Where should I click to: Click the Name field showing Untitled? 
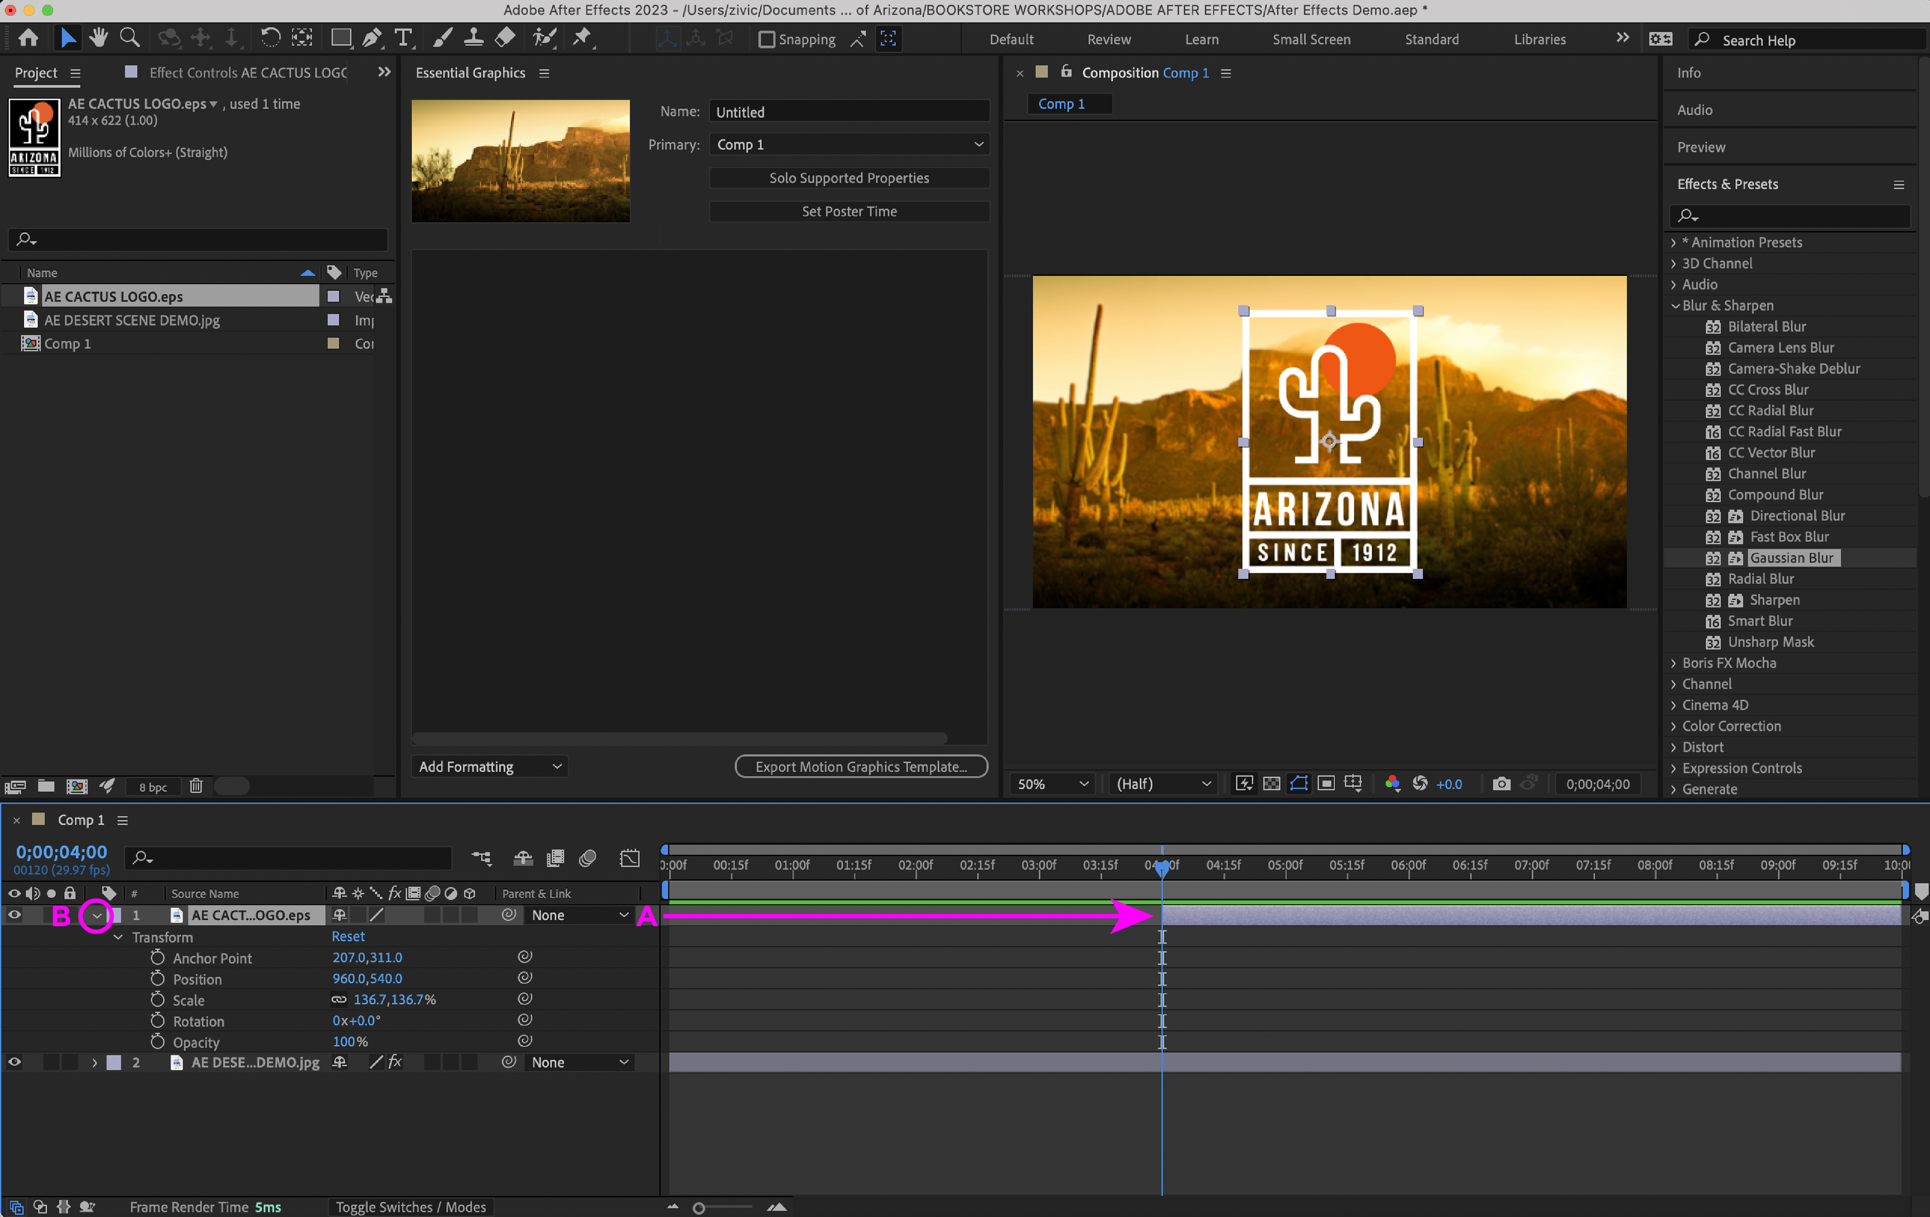[849, 111]
